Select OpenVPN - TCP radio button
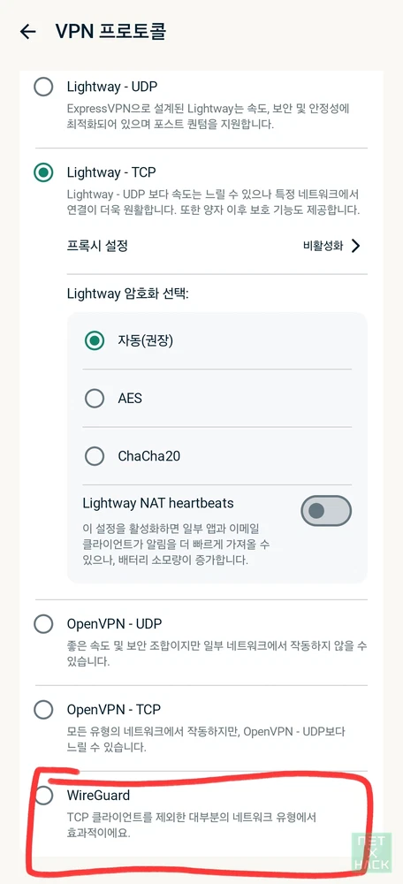The image size is (403, 884). (x=43, y=710)
